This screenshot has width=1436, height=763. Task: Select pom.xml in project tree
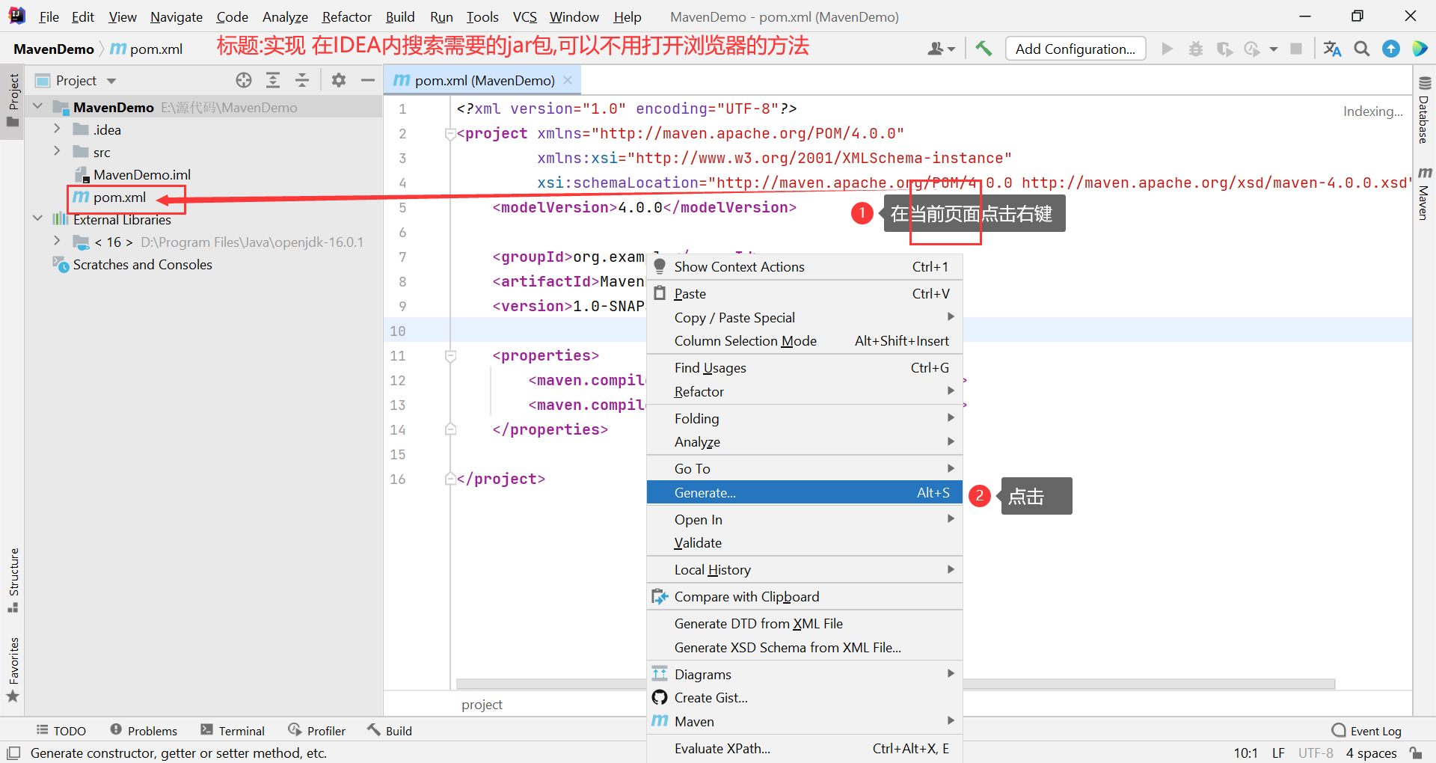(x=120, y=197)
